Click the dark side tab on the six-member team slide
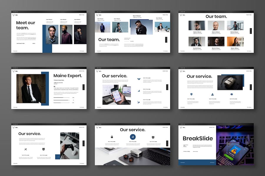 tap(251, 31)
